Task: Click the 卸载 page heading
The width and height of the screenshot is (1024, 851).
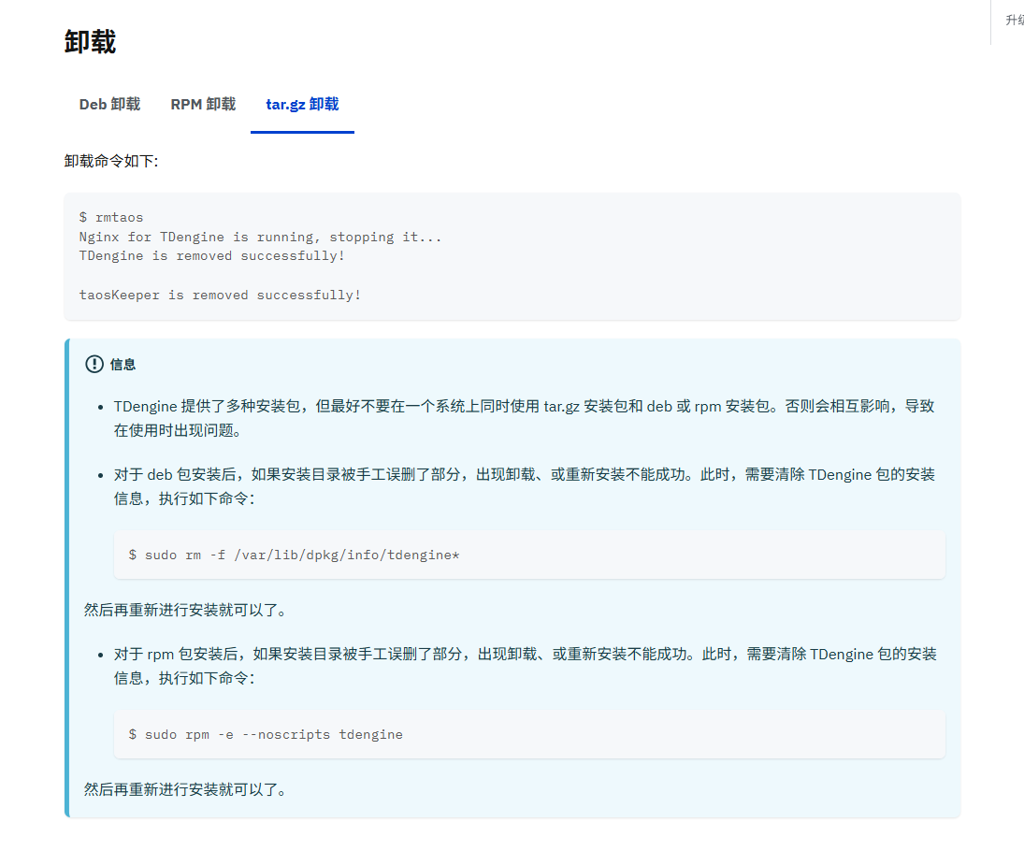Action: point(90,42)
